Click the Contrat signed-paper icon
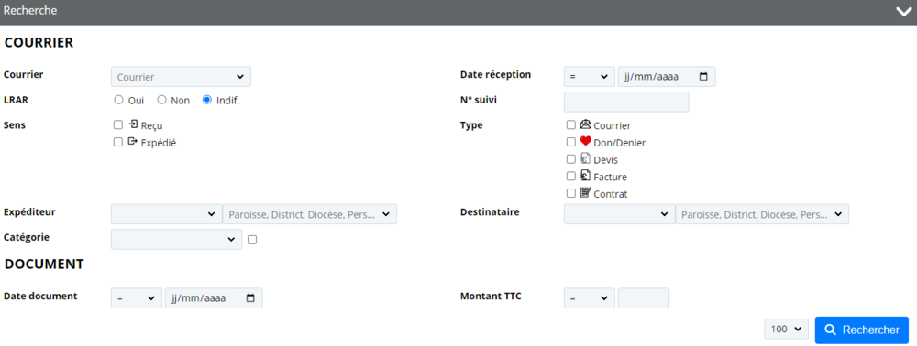 [x=585, y=192]
